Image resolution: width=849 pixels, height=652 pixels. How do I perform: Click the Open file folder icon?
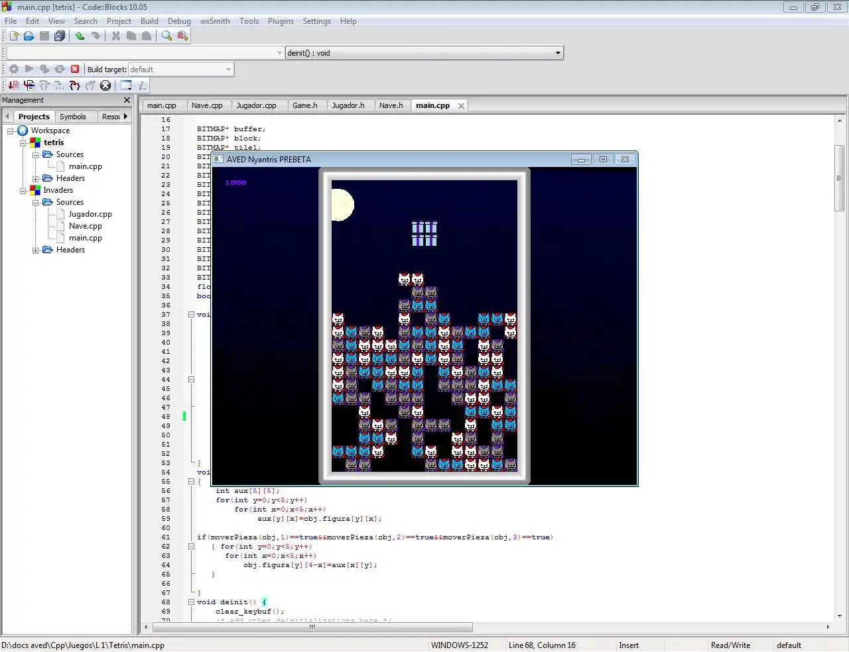(29, 36)
